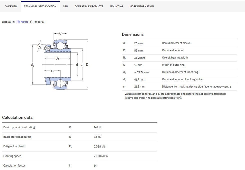Click the '7 000 r/min' speed value
245x170 pixels.
coord(100,156)
